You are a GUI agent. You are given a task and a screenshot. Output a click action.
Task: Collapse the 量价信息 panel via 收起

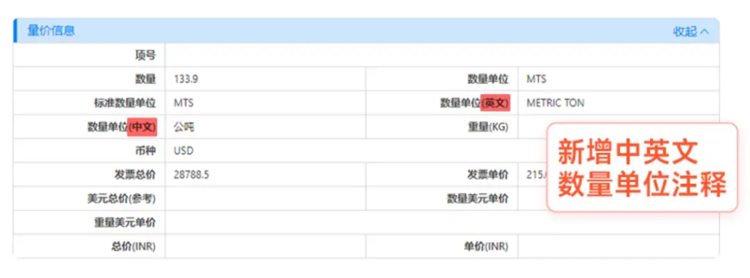tap(684, 31)
